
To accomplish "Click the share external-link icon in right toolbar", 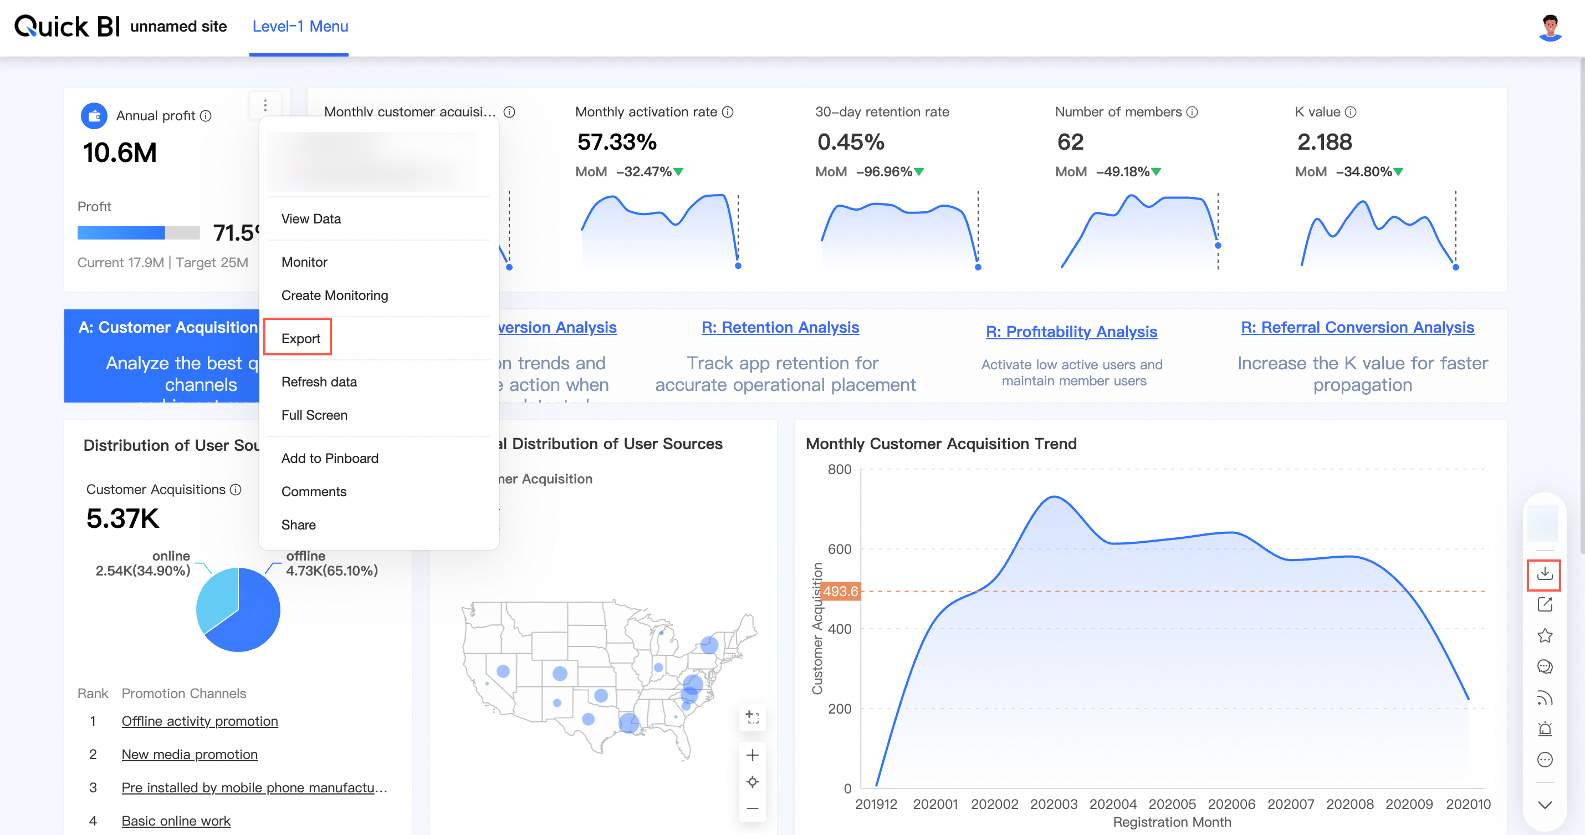I will pos(1545,605).
